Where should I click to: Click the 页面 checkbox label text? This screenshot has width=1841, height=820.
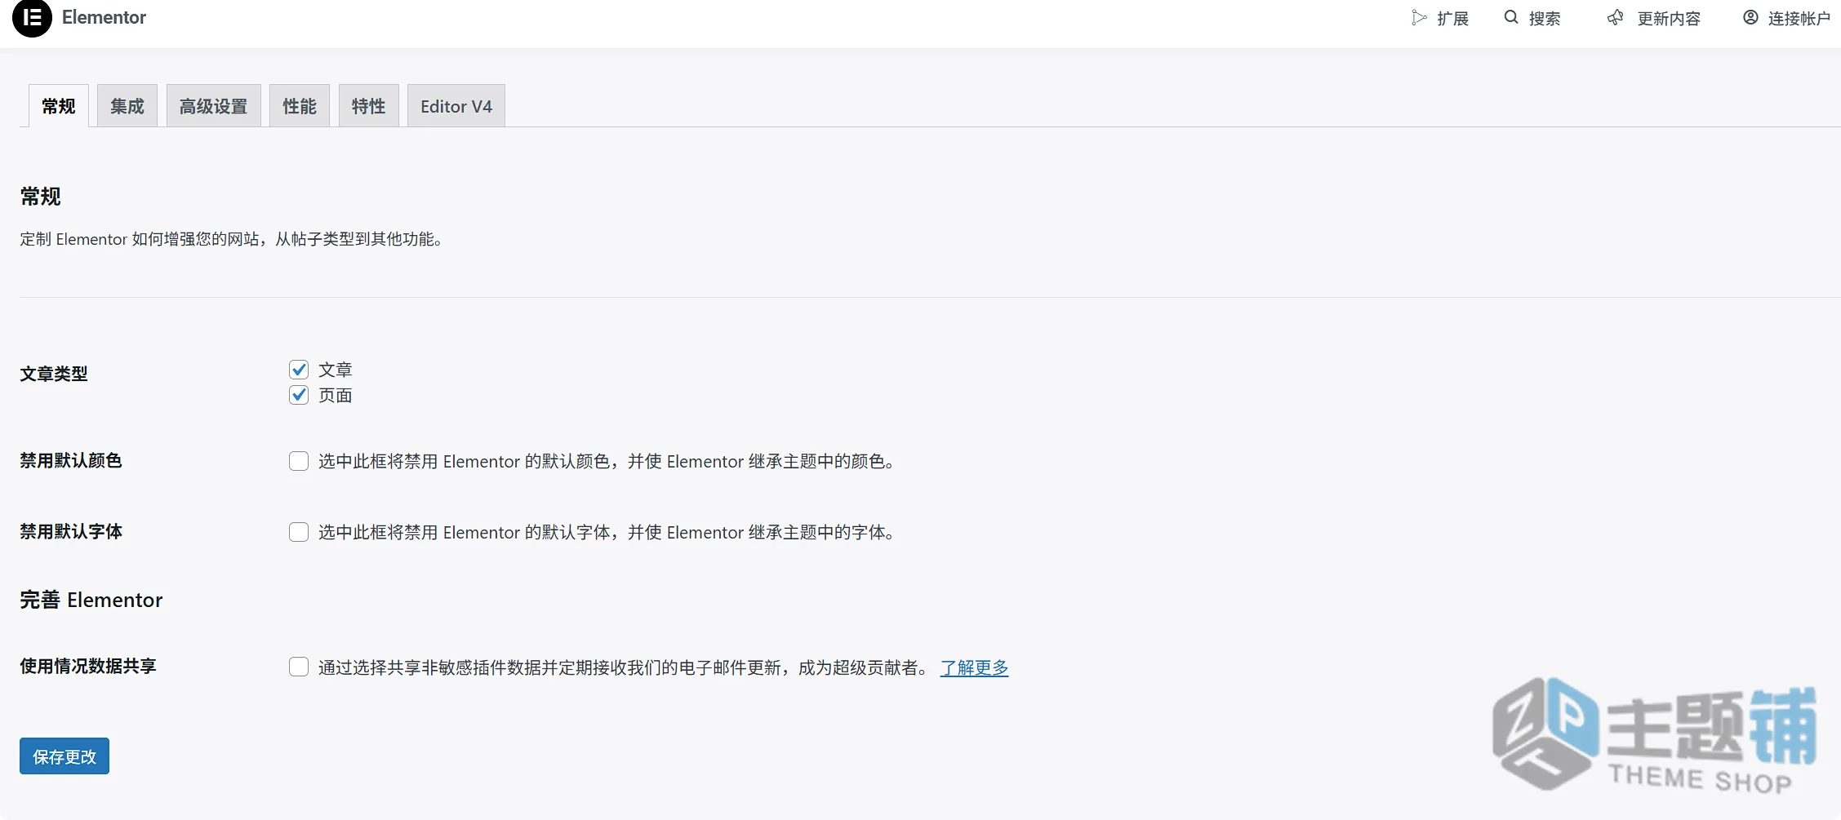(x=336, y=395)
